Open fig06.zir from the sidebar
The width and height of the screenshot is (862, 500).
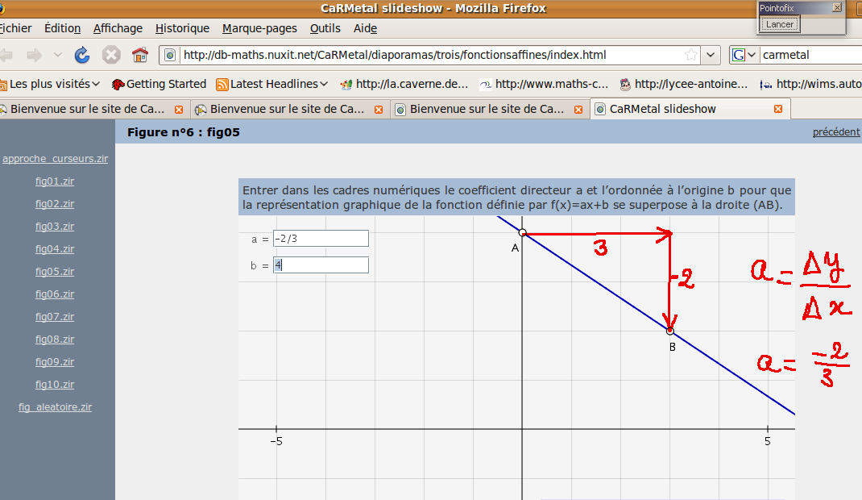click(55, 294)
